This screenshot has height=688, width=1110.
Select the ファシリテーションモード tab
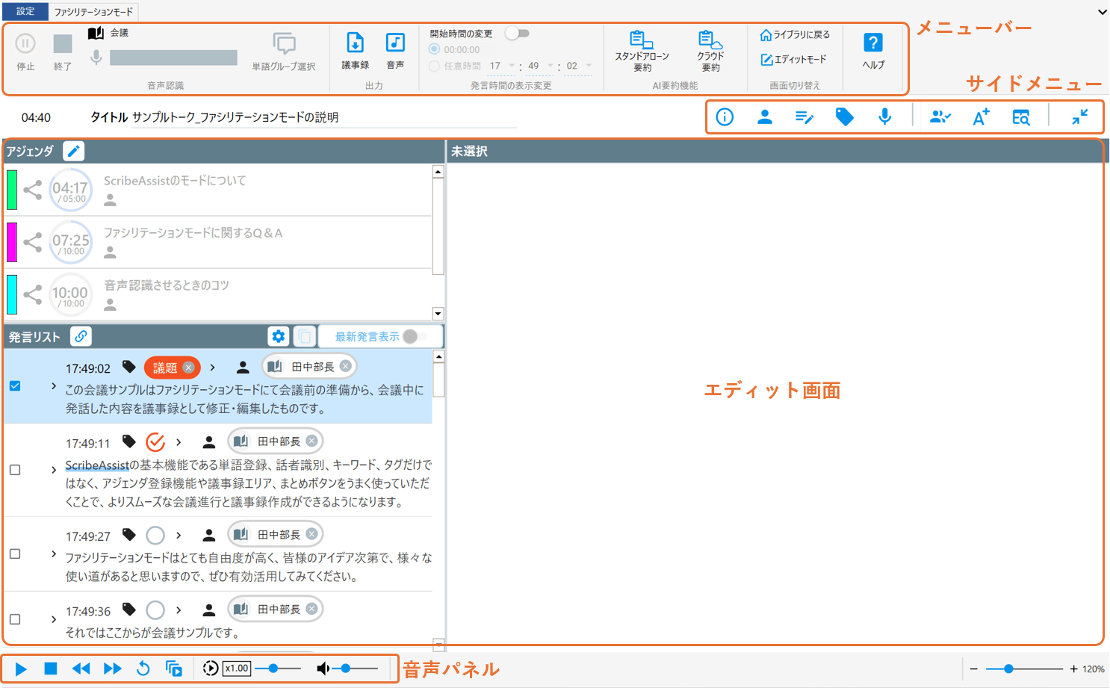[93, 12]
